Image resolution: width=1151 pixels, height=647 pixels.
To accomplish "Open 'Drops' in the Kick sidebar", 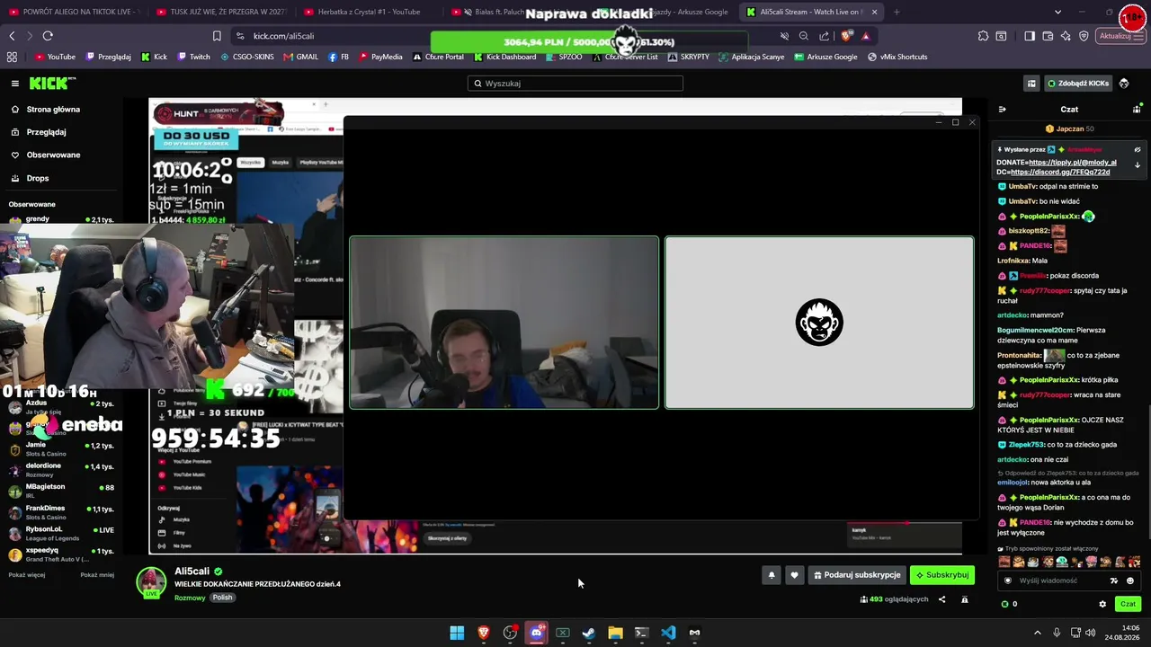I will [38, 178].
